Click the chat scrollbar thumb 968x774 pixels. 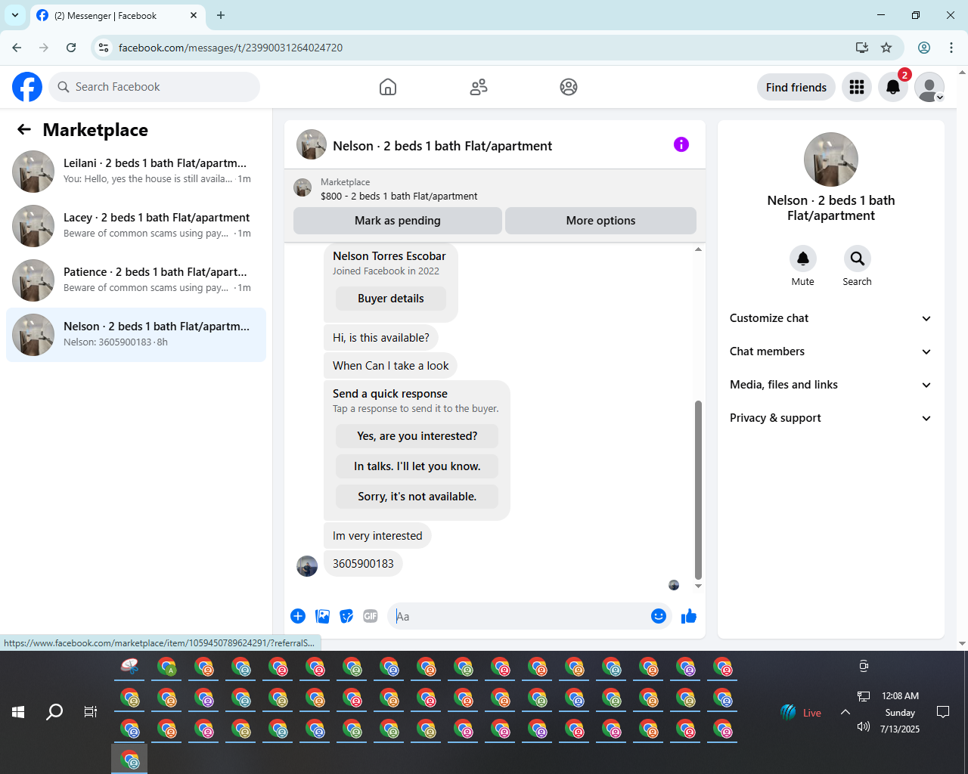click(698, 490)
